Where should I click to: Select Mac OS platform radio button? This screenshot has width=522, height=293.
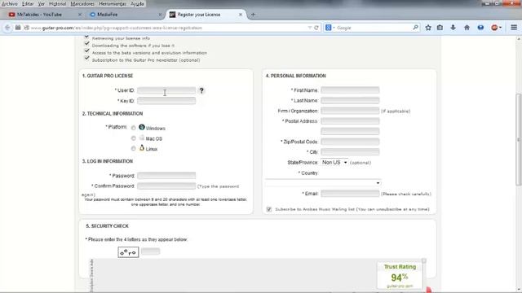coord(134,138)
